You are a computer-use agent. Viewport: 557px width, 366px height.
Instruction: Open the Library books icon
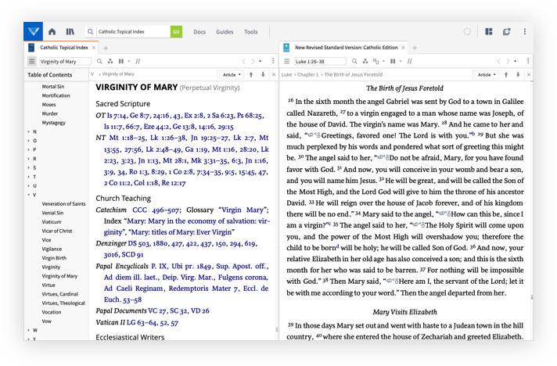point(70,31)
